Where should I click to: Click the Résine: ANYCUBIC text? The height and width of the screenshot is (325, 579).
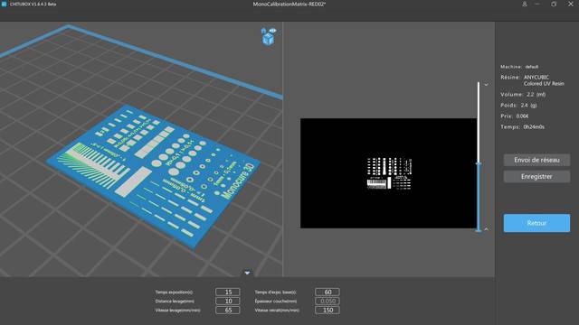coord(525,78)
